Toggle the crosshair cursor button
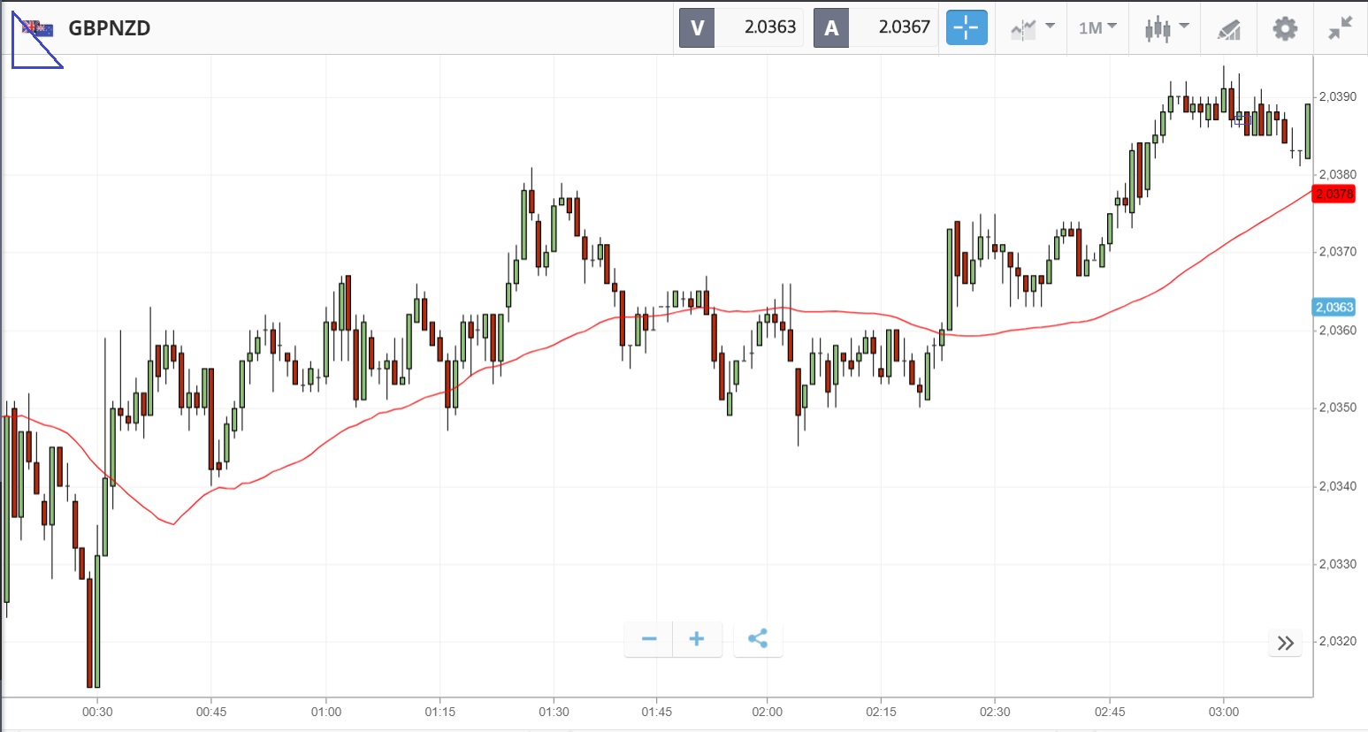Image resolution: width=1368 pixels, height=732 pixels. (x=966, y=27)
